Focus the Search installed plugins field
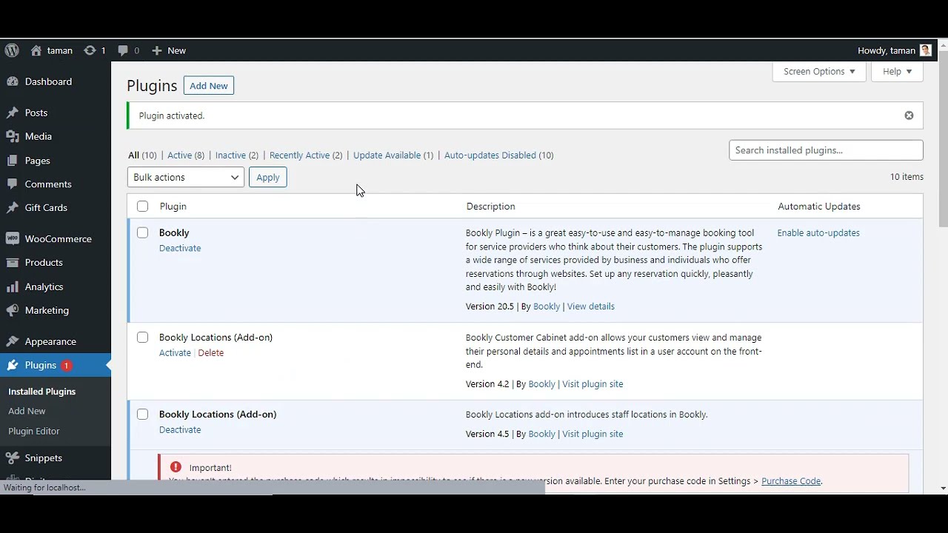The width and height of the screenshot is (948, 533). [x=826, y=150]
